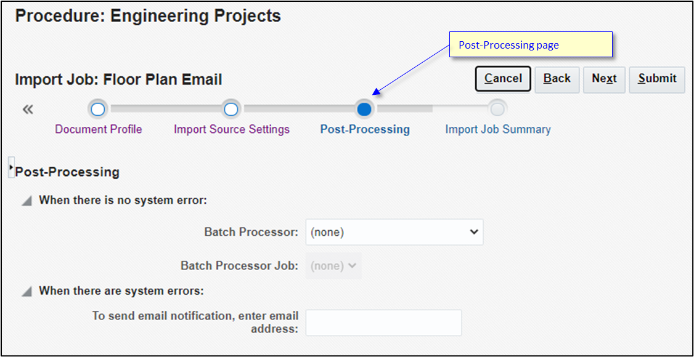Viewport: 694px width, 357px height.
Task: Click the Import Job Summary train stop circle
Action: click(x=497, y=109)
